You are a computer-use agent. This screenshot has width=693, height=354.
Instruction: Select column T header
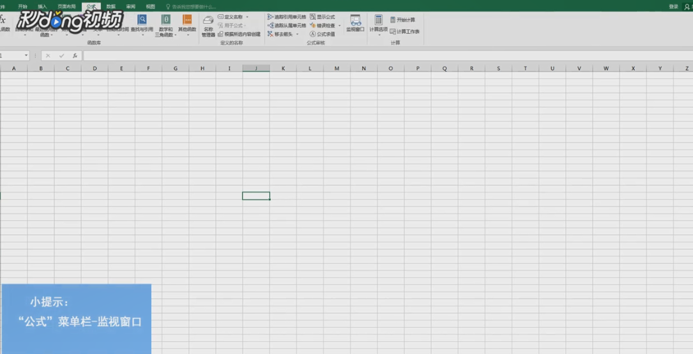click(526, 68)
